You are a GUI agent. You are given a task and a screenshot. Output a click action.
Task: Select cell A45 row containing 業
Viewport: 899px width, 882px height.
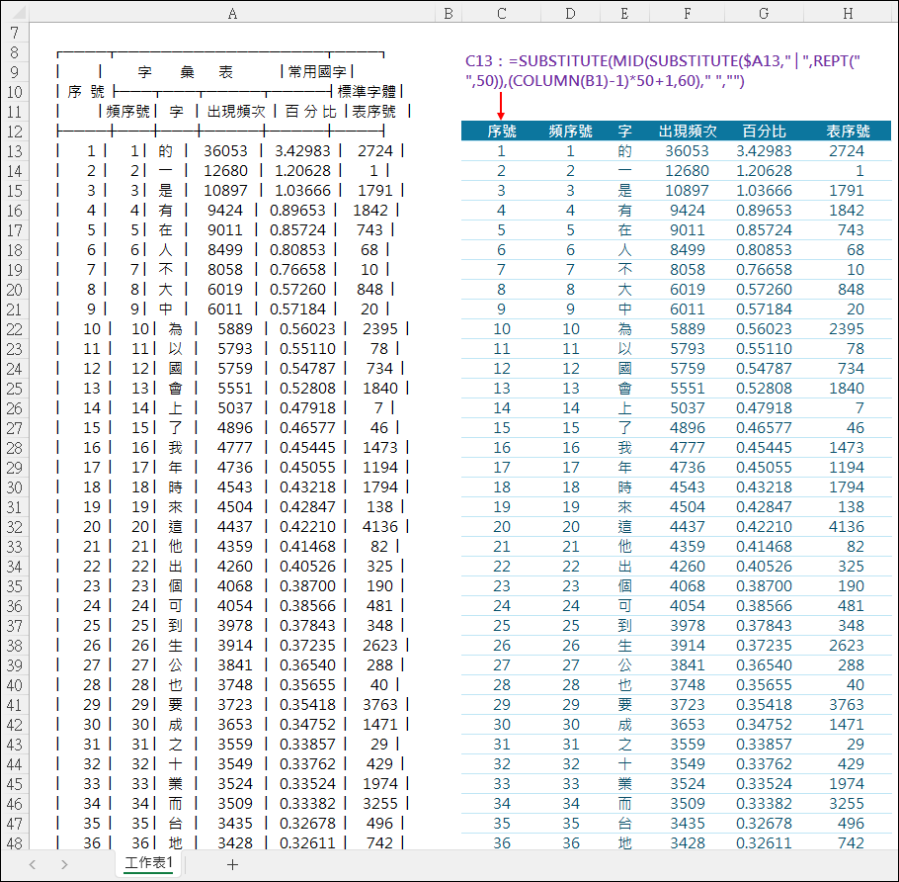[232, 784]
